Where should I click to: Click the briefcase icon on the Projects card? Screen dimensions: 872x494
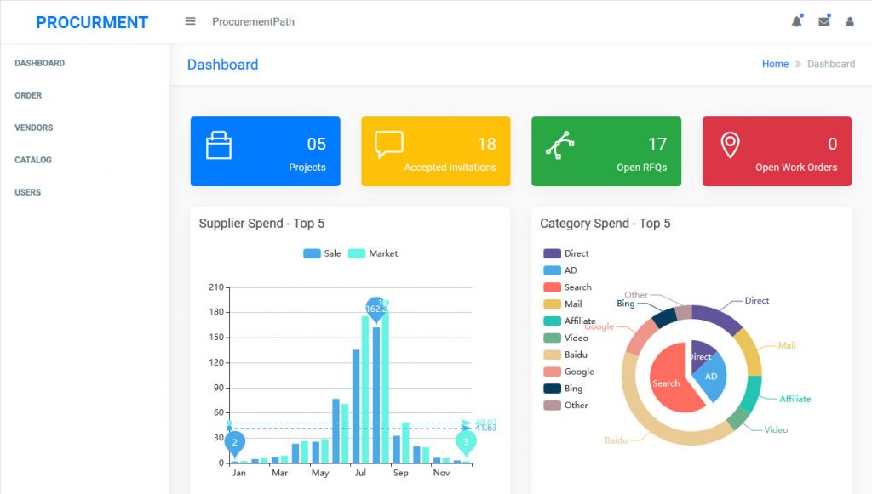click(219, 145)
